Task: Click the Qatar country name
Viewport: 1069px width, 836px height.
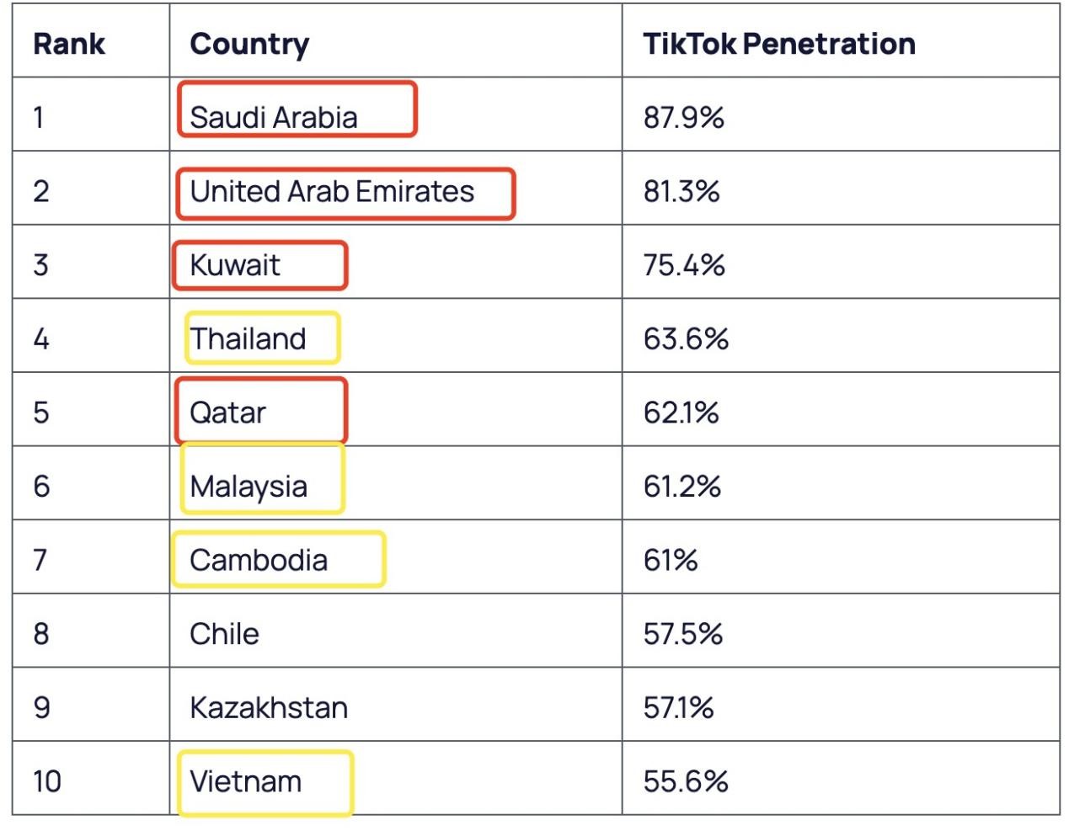Action: (227, 413)
